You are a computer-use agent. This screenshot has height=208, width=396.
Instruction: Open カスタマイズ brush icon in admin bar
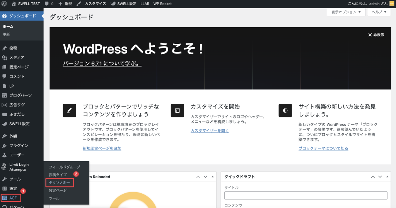[79, 3]
